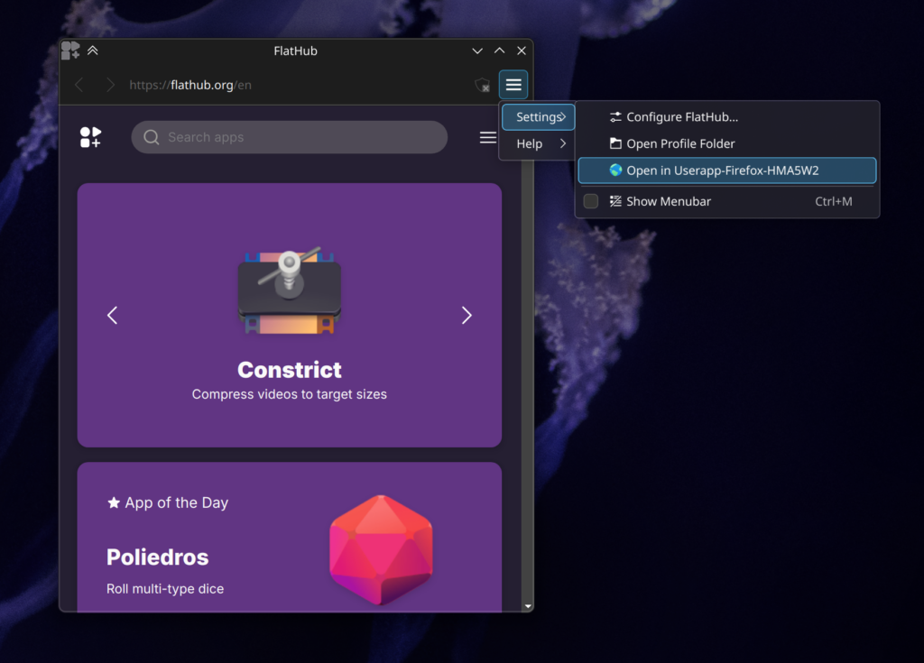The height and width of the screenshot is (663, 924).
Task: Toggle keep-above double chevron in title bar
Action: click(x=93, y=51)
